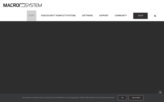The width and height of the screenshot is (164, 102).
Task: Select the highlighted START tab
Action: click(31, 16)
